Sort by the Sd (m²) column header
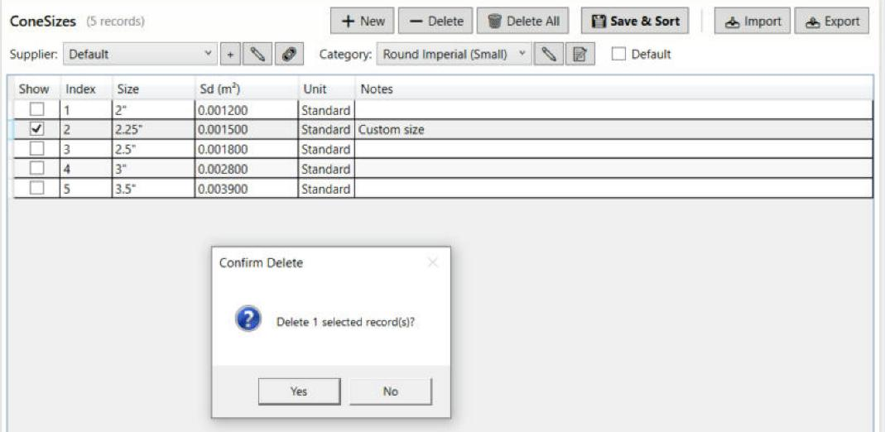This screenshot has width=885, height=432. (x=247, y=89)
